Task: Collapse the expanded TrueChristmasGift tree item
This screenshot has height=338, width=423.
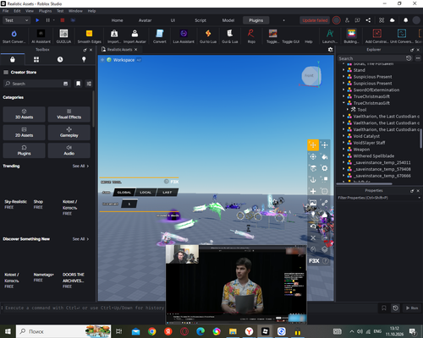Action: pos(343,103)
